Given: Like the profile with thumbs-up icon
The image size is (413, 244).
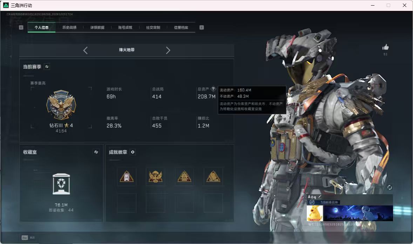Looking at the screenshot, I should click(x=385, y=47).
